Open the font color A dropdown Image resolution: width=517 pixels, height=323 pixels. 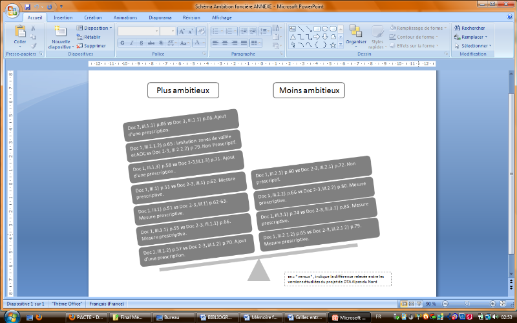click(x=199, y=43)
